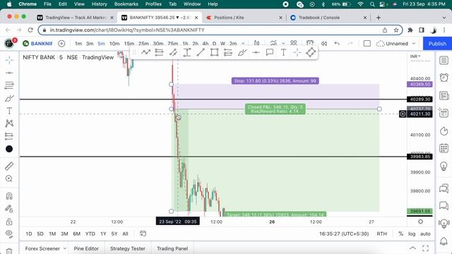Switch to the Tradebook / Console tab
452x254 pixels.
[328, 18]
